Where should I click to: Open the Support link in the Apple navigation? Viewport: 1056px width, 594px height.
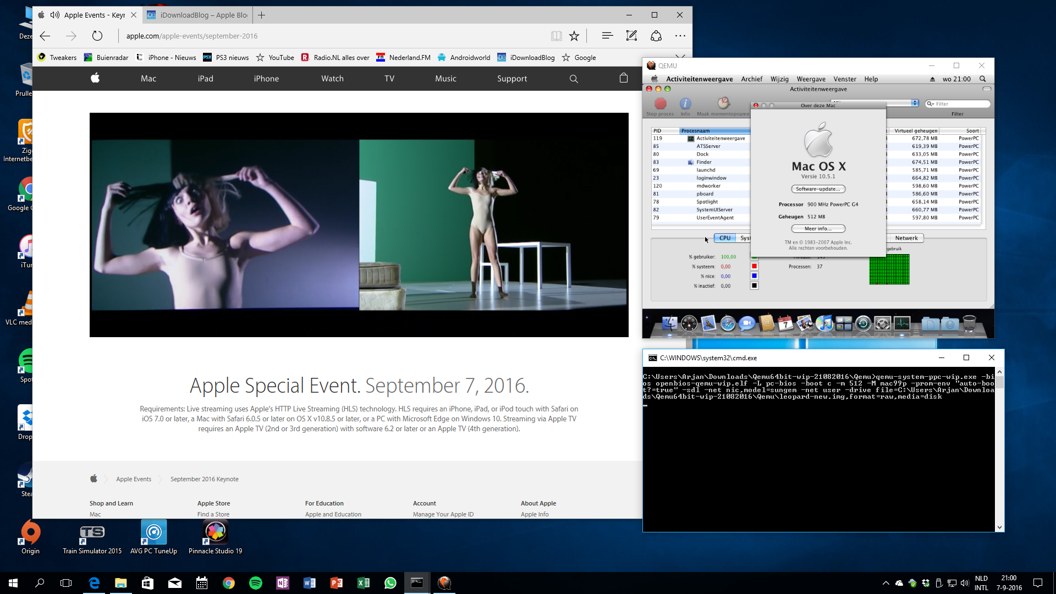point(512,79)
